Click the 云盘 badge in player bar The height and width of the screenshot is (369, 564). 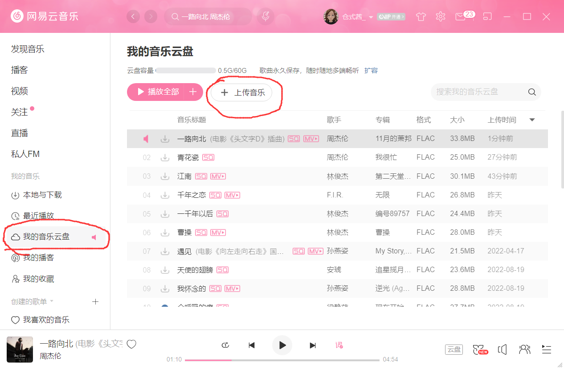(454, 349)
